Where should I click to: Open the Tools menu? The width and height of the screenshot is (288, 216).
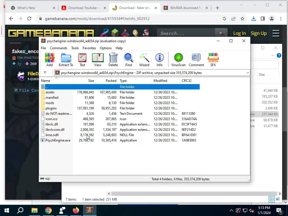(75, 48)
